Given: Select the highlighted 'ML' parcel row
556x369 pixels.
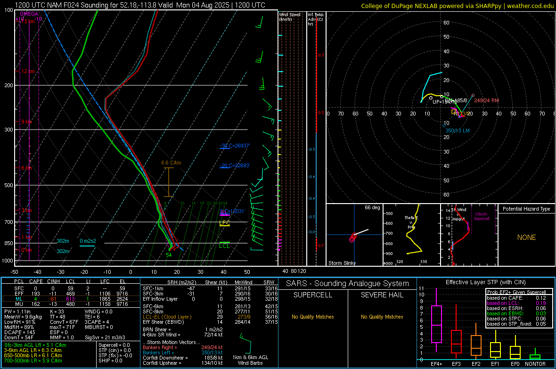Looking at the screenshot, I should (x=71, y=299).
